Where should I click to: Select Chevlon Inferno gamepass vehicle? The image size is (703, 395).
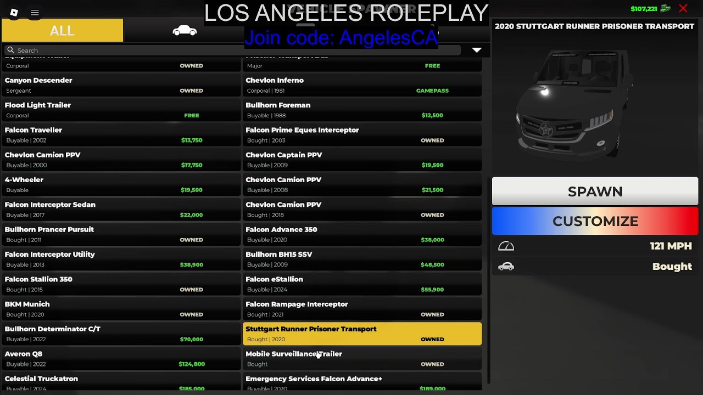point(362,85)
